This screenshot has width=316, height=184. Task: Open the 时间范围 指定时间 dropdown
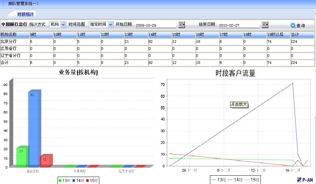click(x=101, y=24)
